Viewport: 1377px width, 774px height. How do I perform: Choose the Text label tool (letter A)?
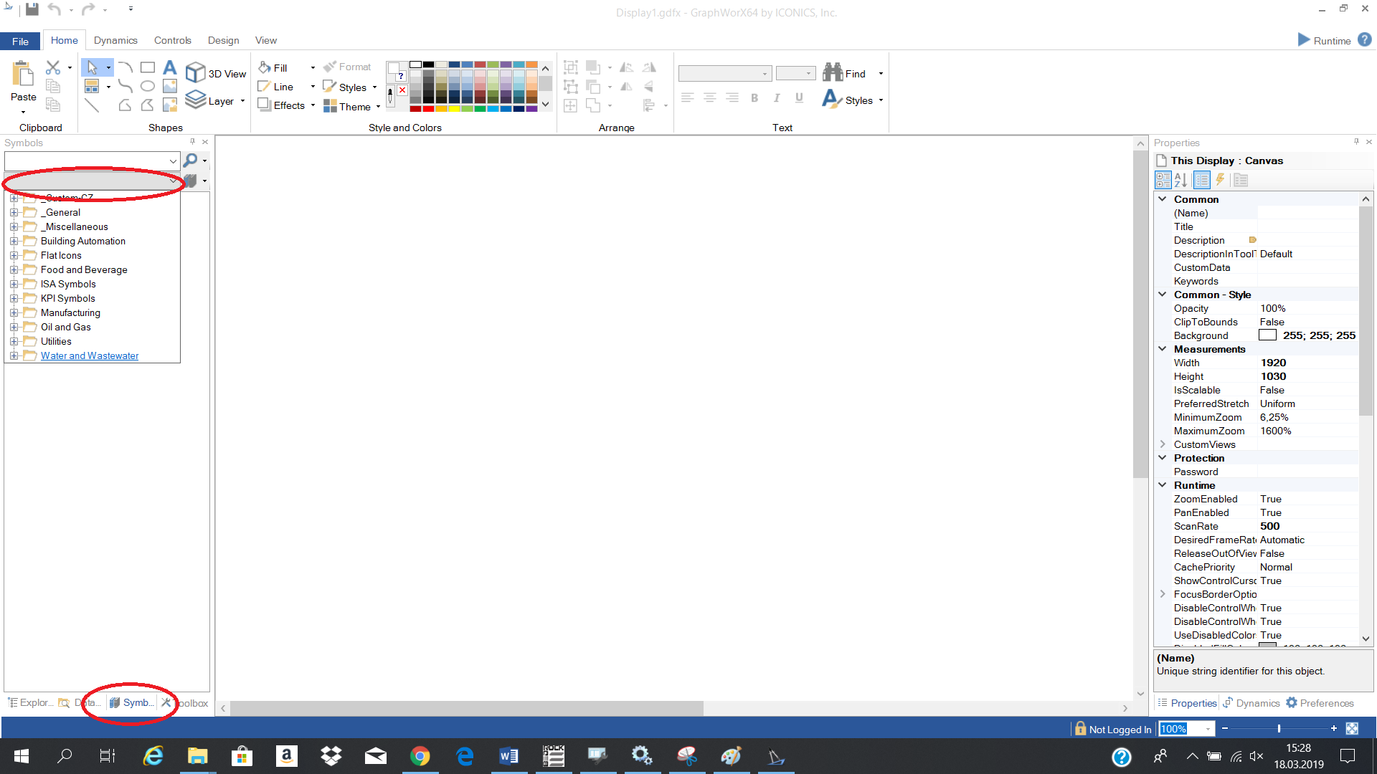coord(170,67)
